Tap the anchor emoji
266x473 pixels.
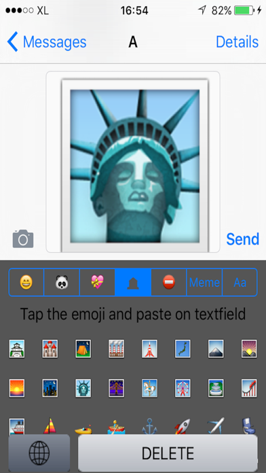149,426
